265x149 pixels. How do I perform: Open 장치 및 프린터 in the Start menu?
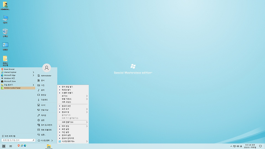(47, 125)
